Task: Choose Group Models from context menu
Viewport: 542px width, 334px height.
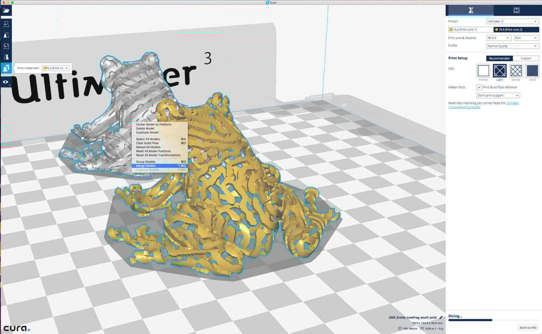Action: 159,161
